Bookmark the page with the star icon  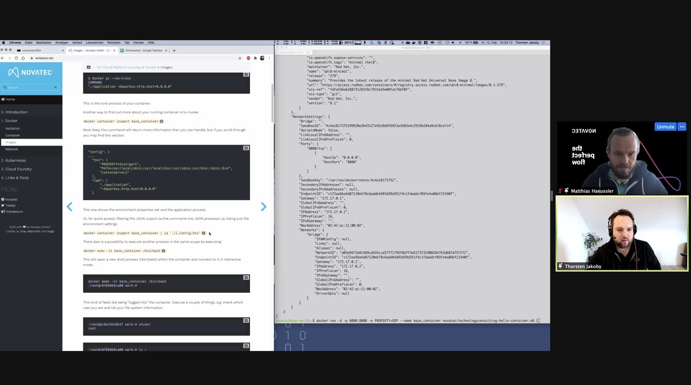click(240, 58)
